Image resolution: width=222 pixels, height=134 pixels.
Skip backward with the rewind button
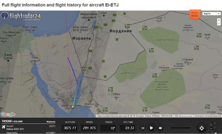pos(143,128)
